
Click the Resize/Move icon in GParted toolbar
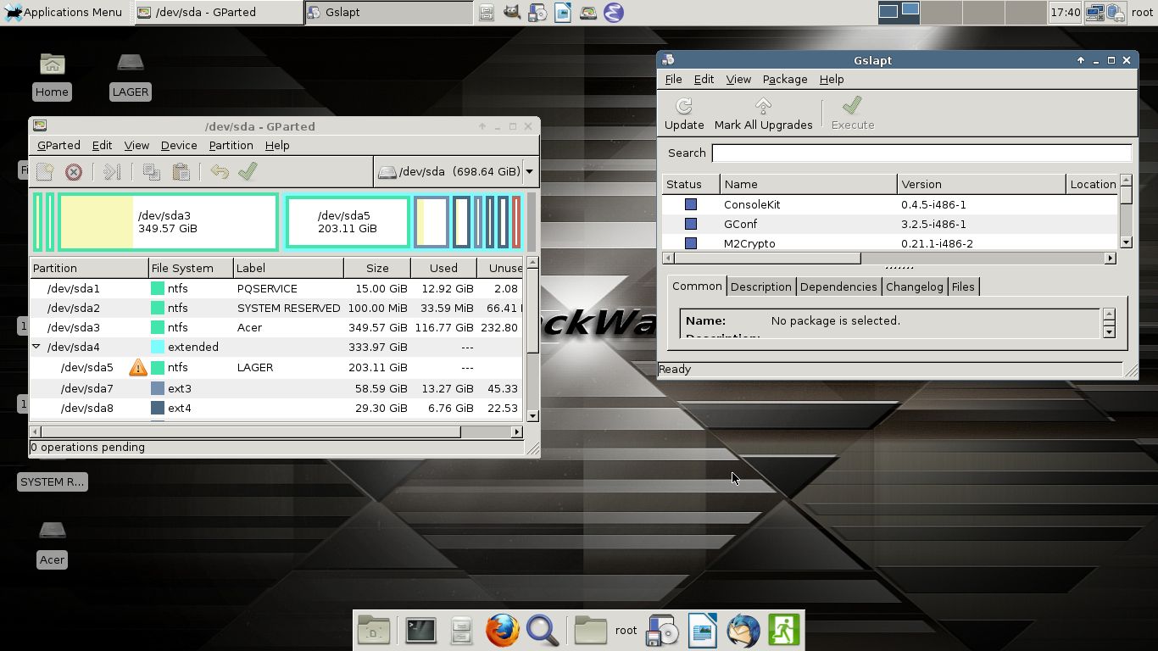point(112,172)
